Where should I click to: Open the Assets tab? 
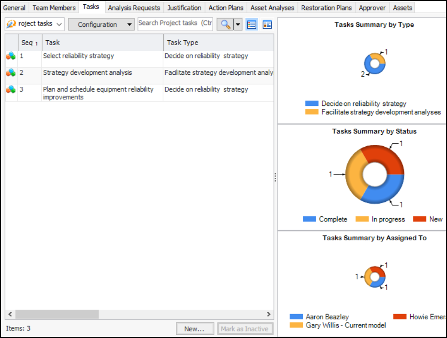[402, 8]
